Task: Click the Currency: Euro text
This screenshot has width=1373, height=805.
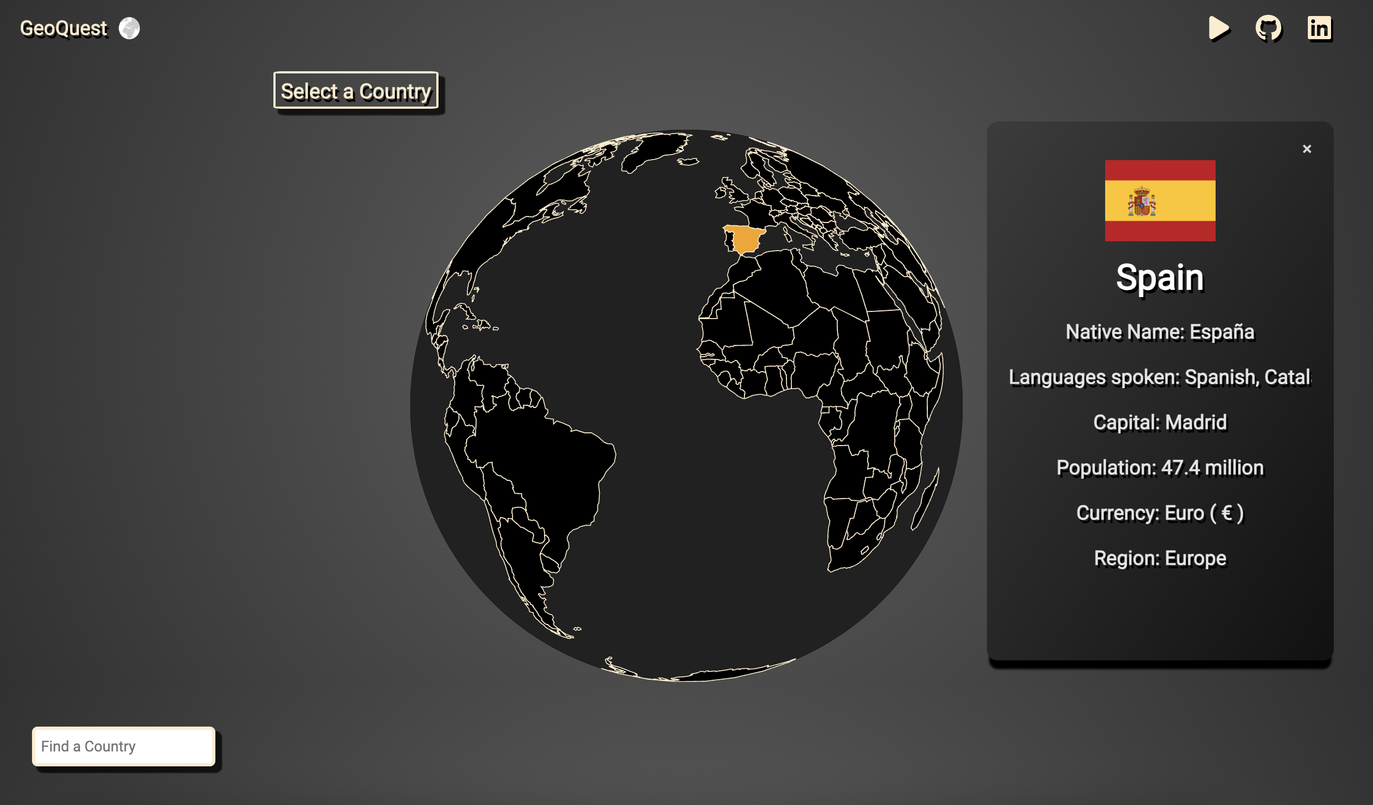Action: [x=1160, y=513]
